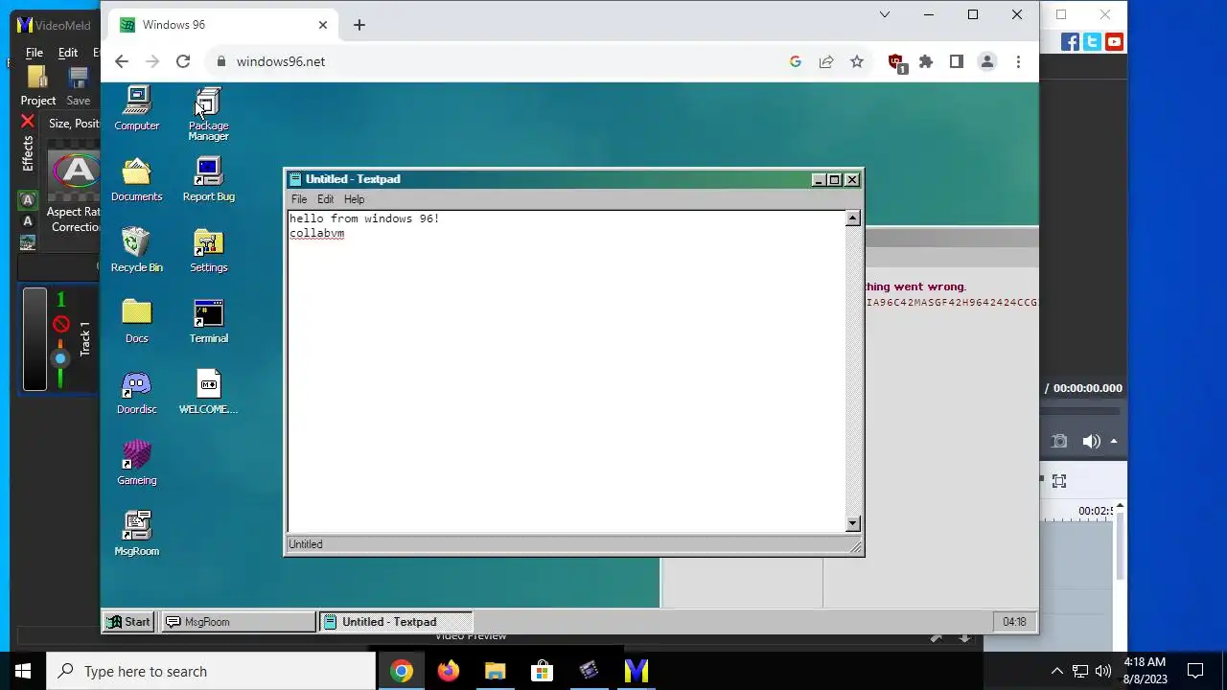The height and width of the screenshot is (690, 1227).
Task: Click the Chrome address bar
Action: (x=498, y=61)
